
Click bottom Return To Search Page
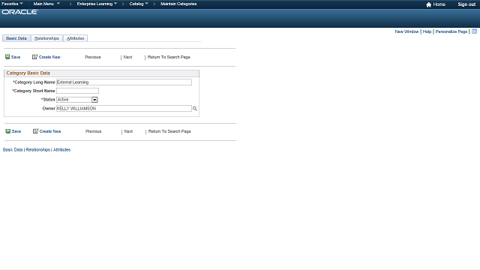(169, 131)
